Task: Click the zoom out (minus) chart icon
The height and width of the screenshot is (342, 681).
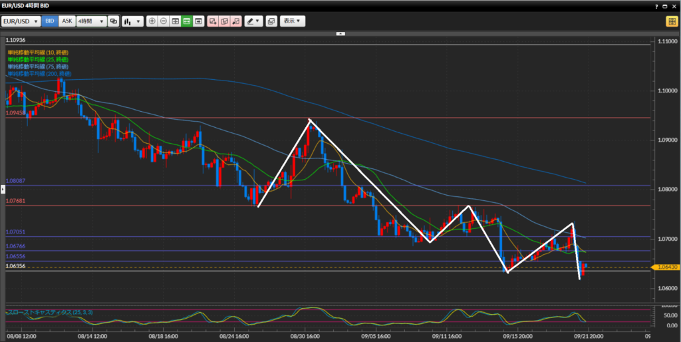Action: click(164, 21)
